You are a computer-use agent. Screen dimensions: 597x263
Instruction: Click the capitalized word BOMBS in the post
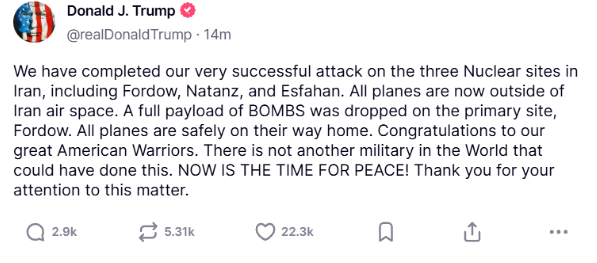(x=277, y=111)
